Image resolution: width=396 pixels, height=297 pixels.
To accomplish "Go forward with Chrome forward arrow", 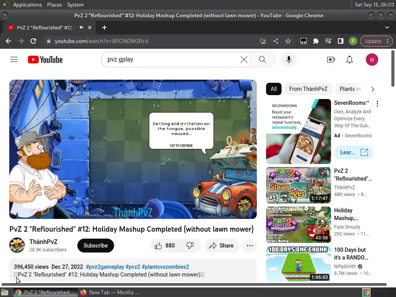I will point(21,41).
